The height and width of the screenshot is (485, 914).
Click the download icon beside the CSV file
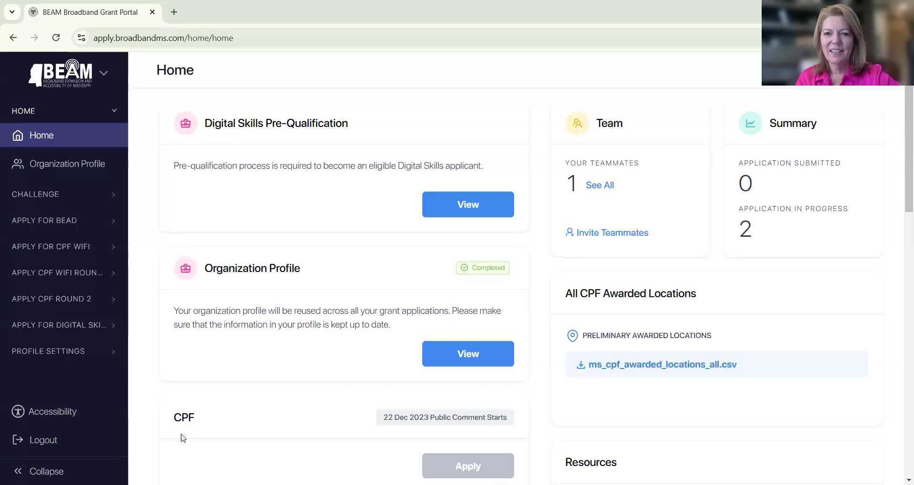coord(581,365)
